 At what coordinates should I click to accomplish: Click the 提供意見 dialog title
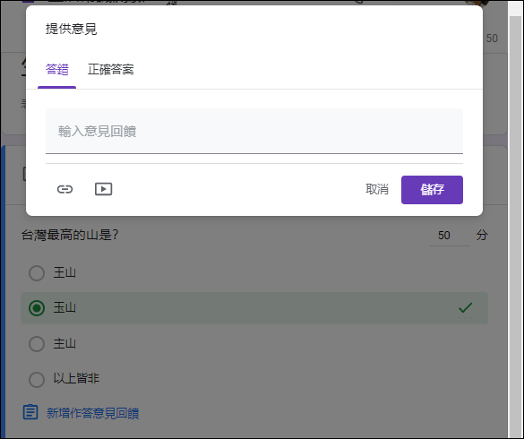tap(71, 29)
